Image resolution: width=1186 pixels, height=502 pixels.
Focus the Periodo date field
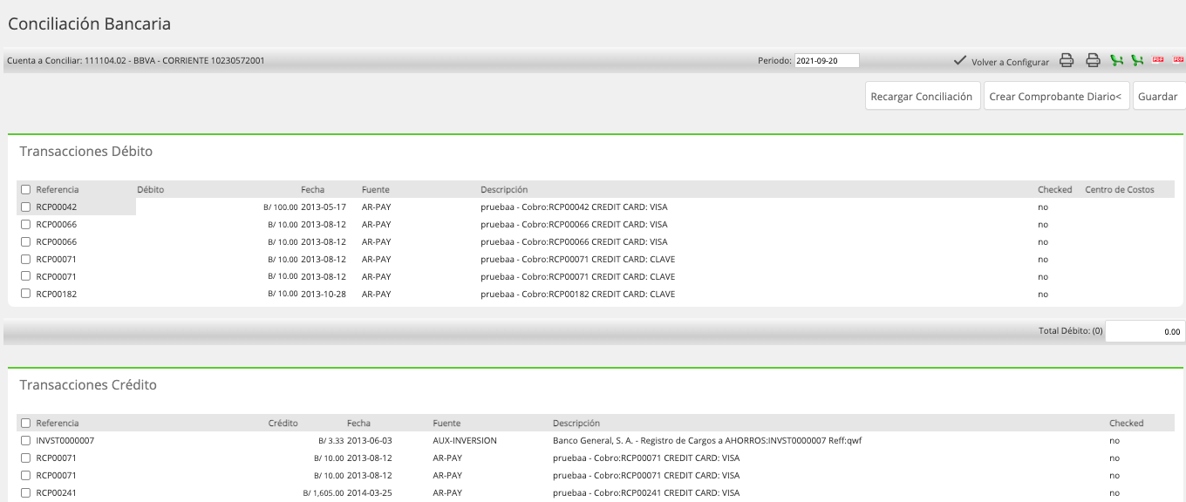pyautogui.click(x=827, y=61)
